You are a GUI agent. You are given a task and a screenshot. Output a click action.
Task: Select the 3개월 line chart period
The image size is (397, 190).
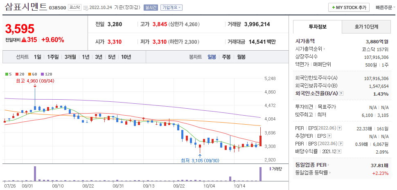pyautogui.click(x=70, y=57)
